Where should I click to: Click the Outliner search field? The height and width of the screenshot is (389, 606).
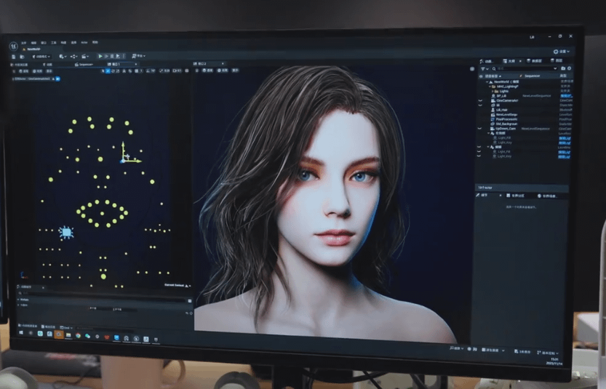(526, 69)
